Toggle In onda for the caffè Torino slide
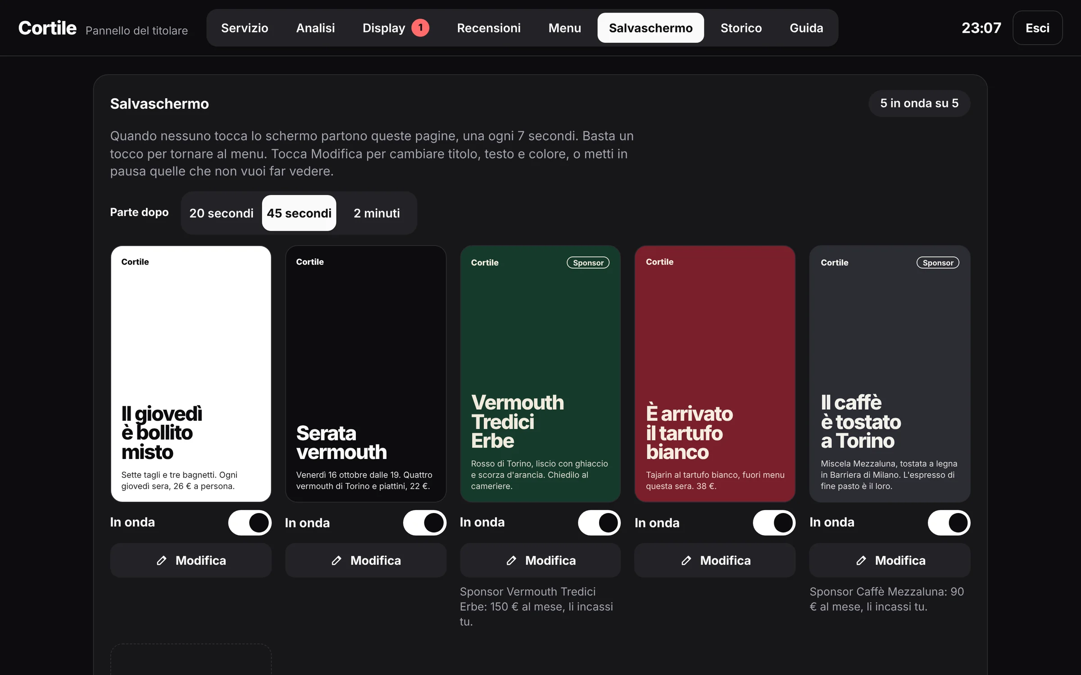The height and width of the screenshot is (675, 1081). point(949,522)
